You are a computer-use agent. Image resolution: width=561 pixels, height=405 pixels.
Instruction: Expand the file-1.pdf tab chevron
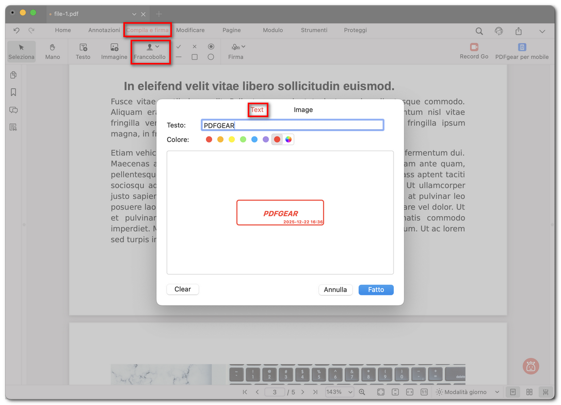[134, 14]
